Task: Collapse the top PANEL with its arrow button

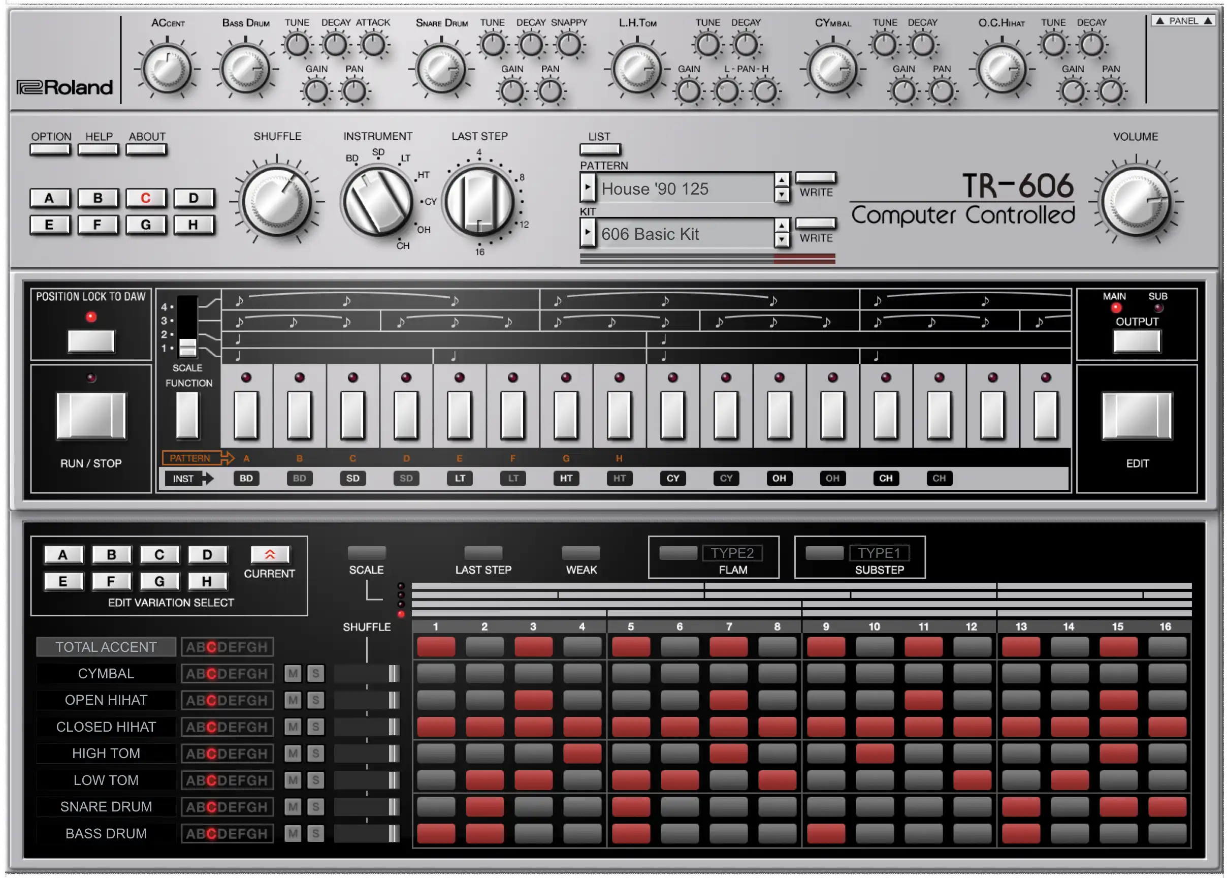Action: pyautogui.click(x=1183, y=20)
